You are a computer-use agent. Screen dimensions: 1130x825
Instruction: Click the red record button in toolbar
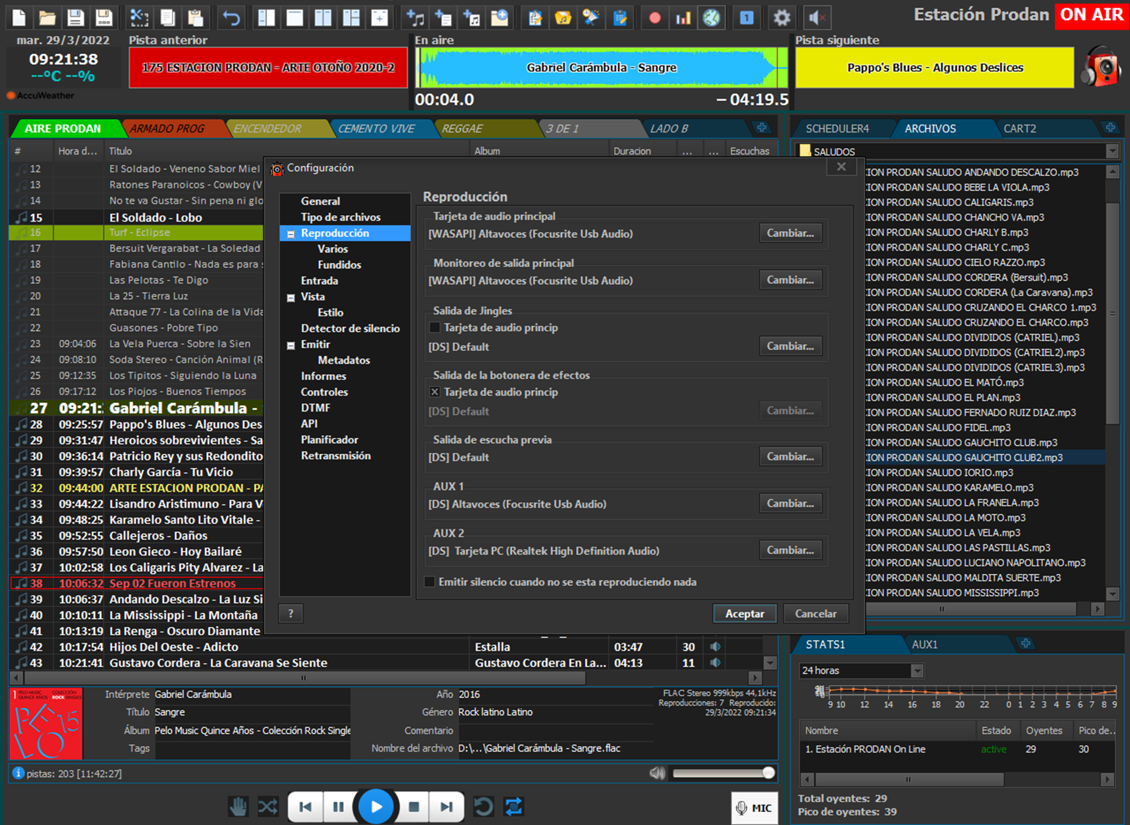point(655,18)
